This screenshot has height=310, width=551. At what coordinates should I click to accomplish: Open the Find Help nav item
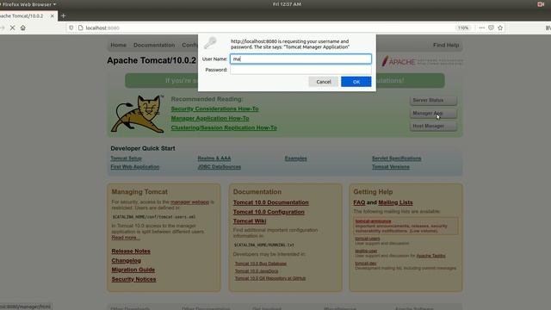[x=446, y=45]
